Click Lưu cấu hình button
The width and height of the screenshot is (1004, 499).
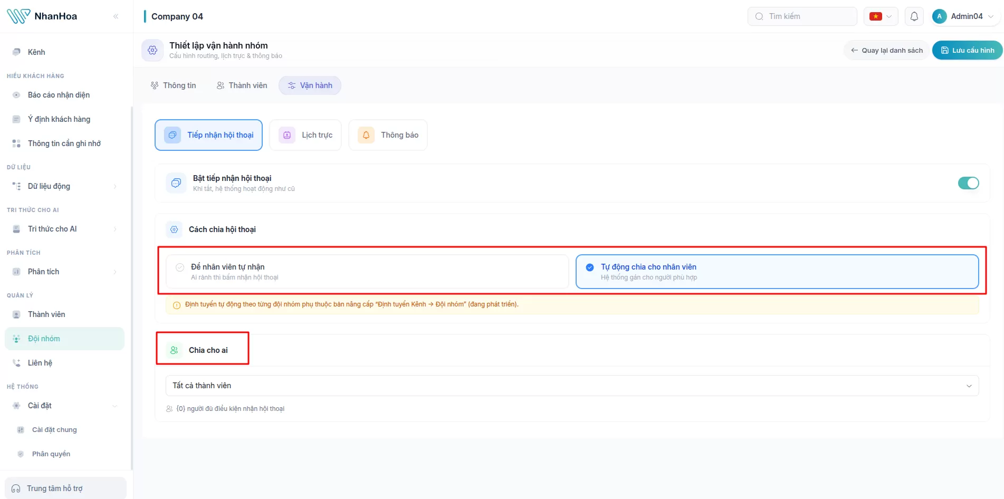(968, 50)
